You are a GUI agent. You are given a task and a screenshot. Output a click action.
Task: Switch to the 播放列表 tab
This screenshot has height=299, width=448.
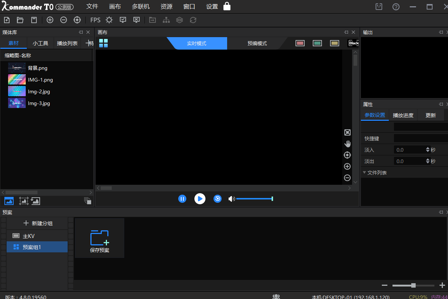pyautogui.click(x=67, y=43)
